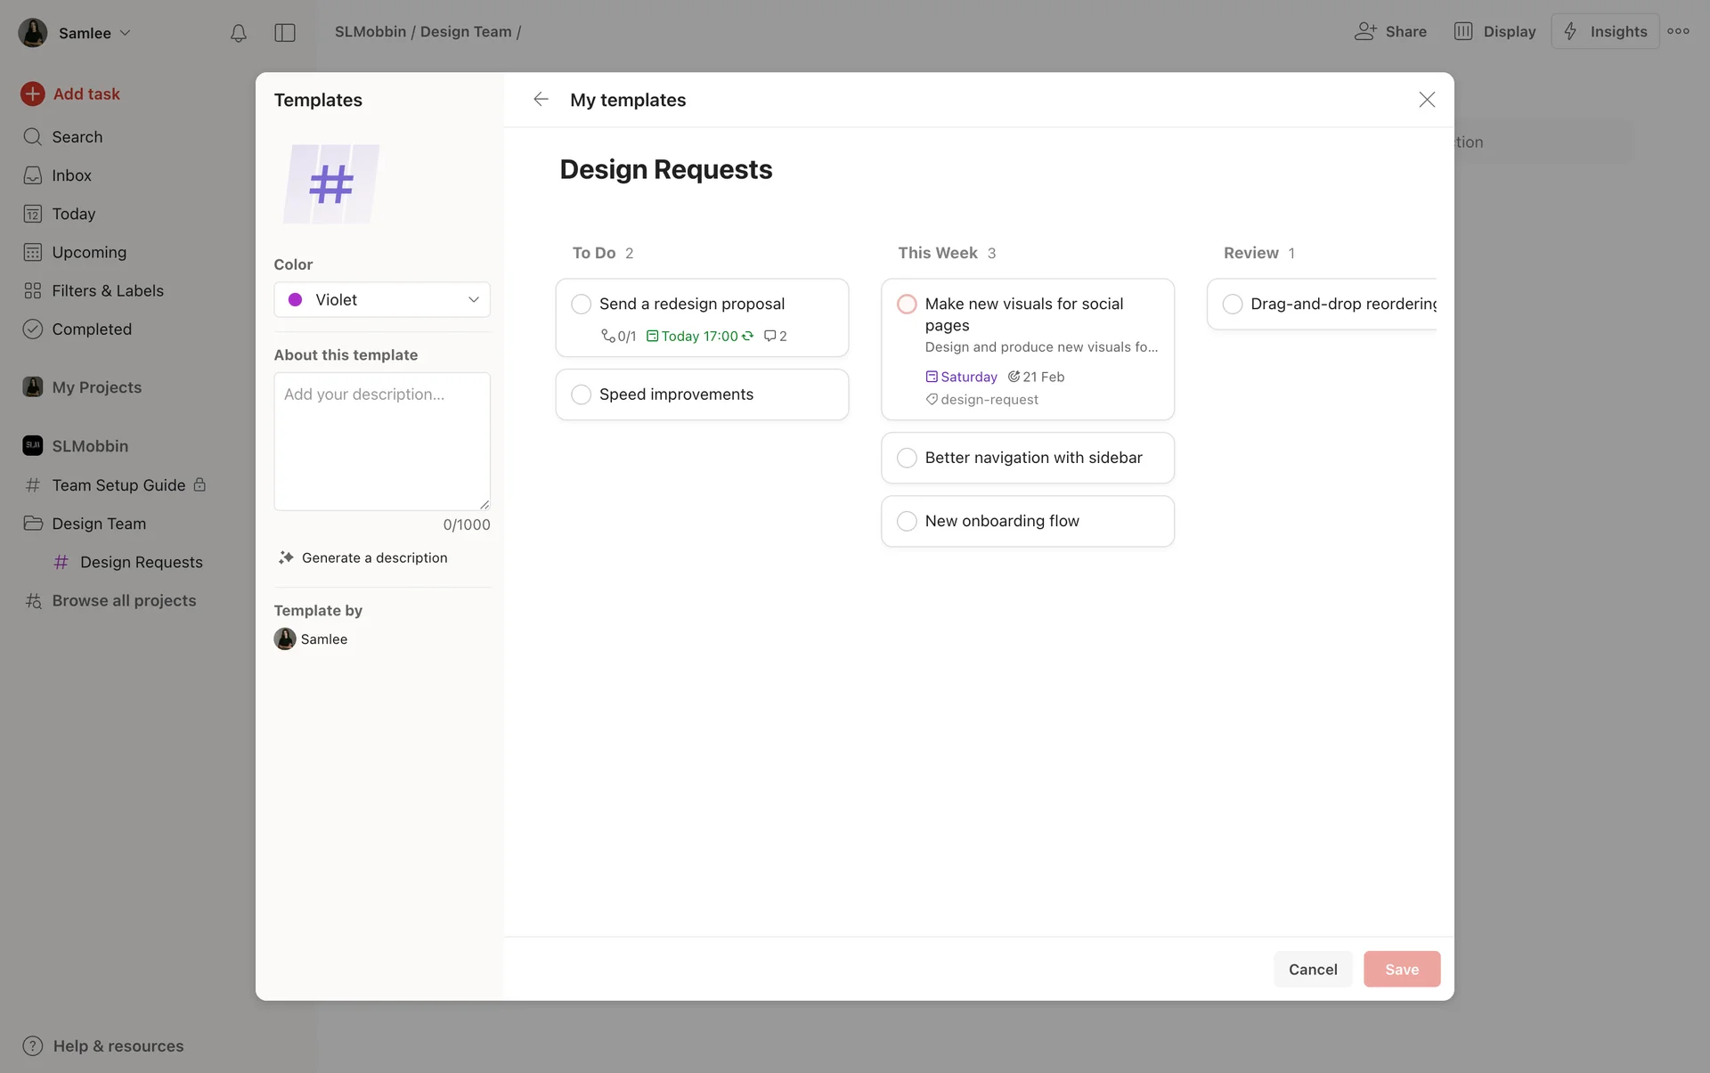Click the hashtag template thumbnail image
Viewport: 1710px width, 1073px height.
coord(331,184)
